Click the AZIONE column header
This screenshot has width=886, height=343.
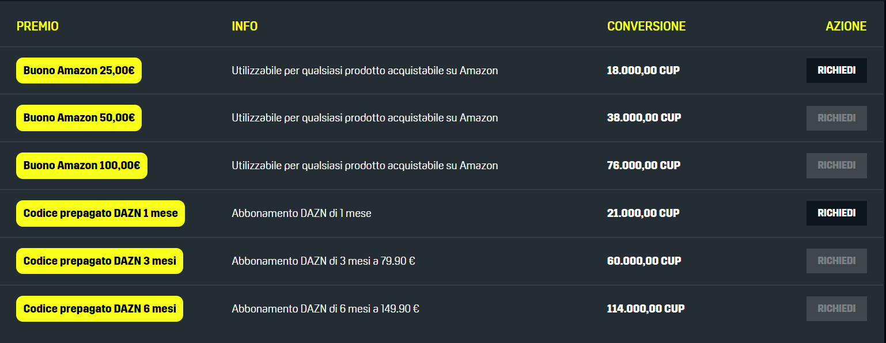[846, 26]
